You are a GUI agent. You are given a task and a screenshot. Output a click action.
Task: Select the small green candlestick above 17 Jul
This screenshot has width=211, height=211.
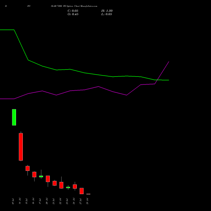[x=41, y=176]
